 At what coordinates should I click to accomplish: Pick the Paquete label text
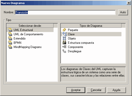tap(73, 30)
